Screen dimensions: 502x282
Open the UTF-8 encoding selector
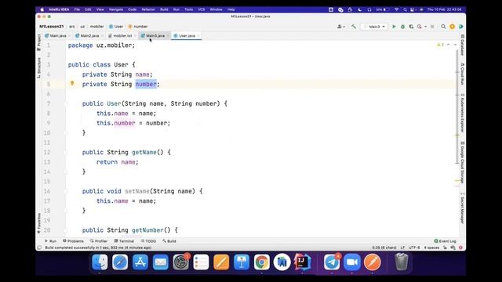(x=414, y=248)
